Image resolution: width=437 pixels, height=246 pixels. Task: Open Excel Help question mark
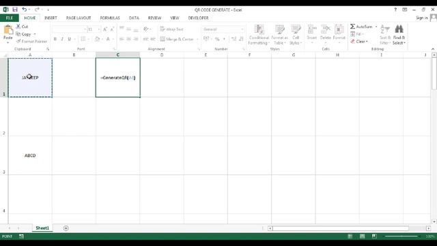coord(395,10)
